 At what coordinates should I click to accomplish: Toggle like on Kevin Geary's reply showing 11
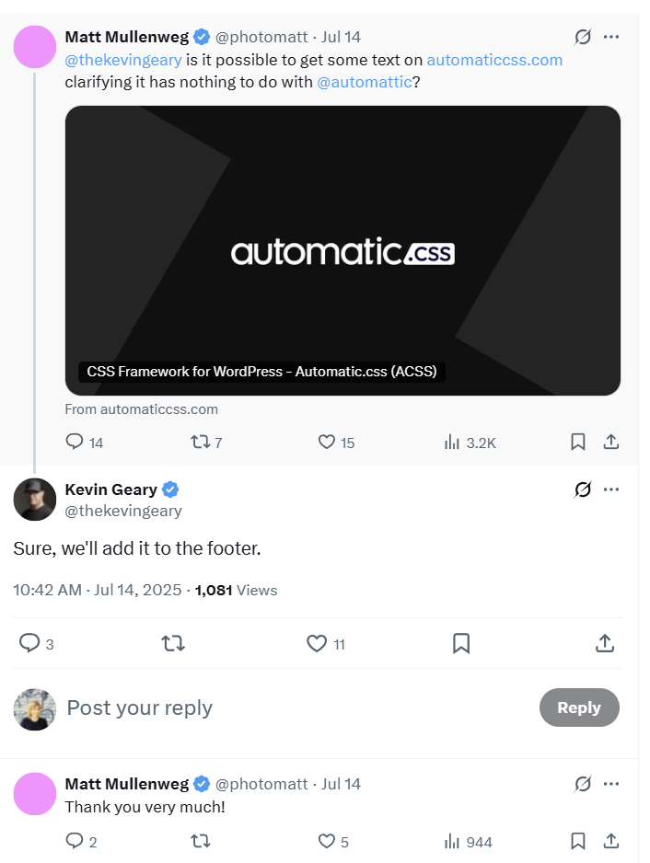(x=317, y=643)
